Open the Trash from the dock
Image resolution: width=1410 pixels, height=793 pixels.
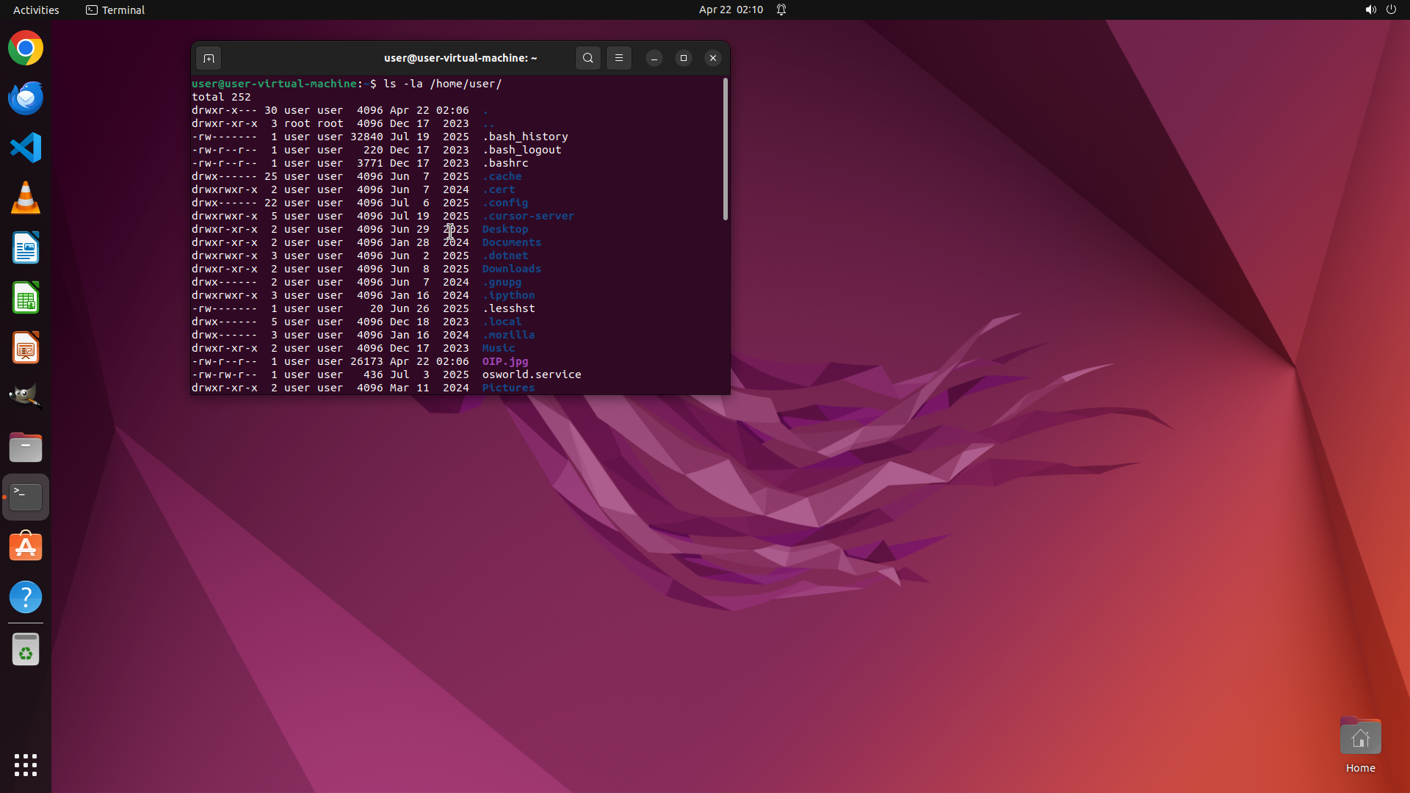click(x=26, y=650)
